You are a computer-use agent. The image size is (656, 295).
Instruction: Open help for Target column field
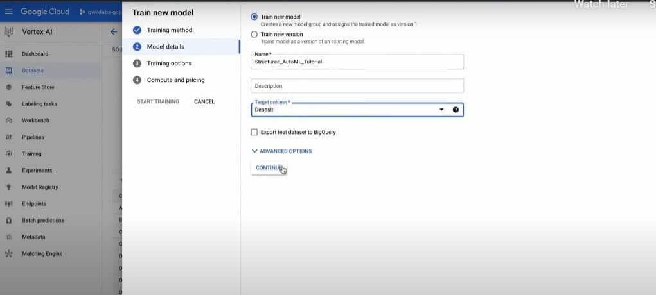coord(456,110)
